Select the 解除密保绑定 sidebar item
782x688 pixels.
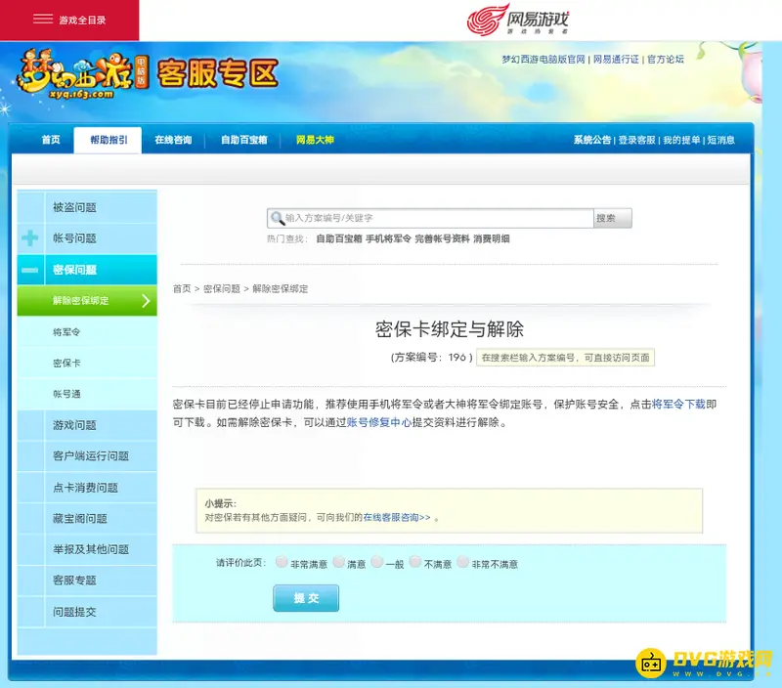[x=87, y=301]
